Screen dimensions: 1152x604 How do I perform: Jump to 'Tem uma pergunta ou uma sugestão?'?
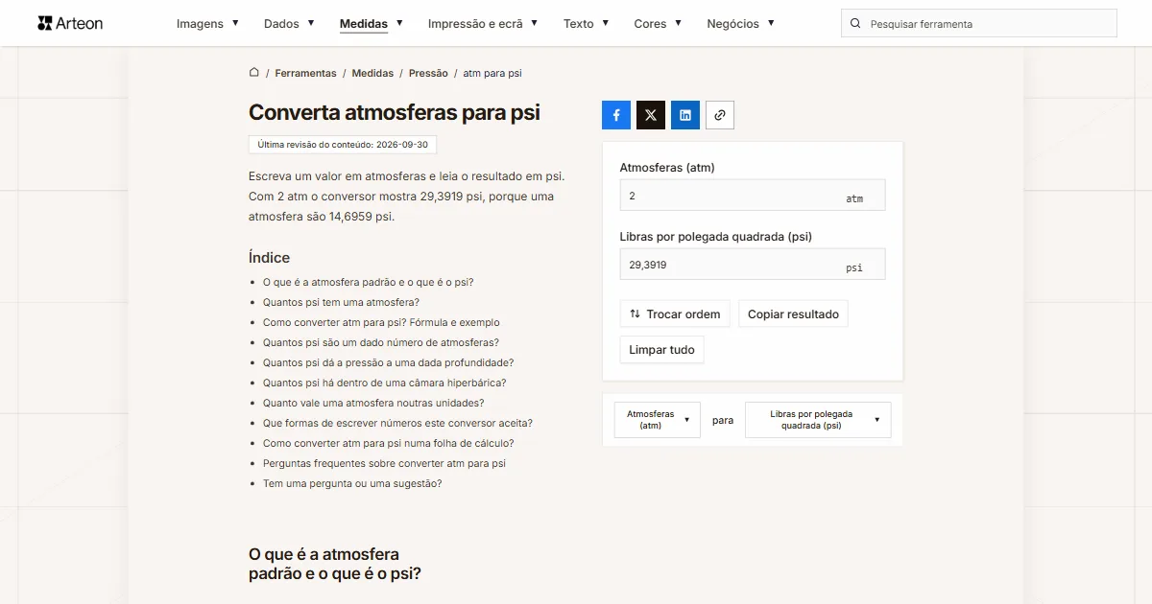pos(352,484)
